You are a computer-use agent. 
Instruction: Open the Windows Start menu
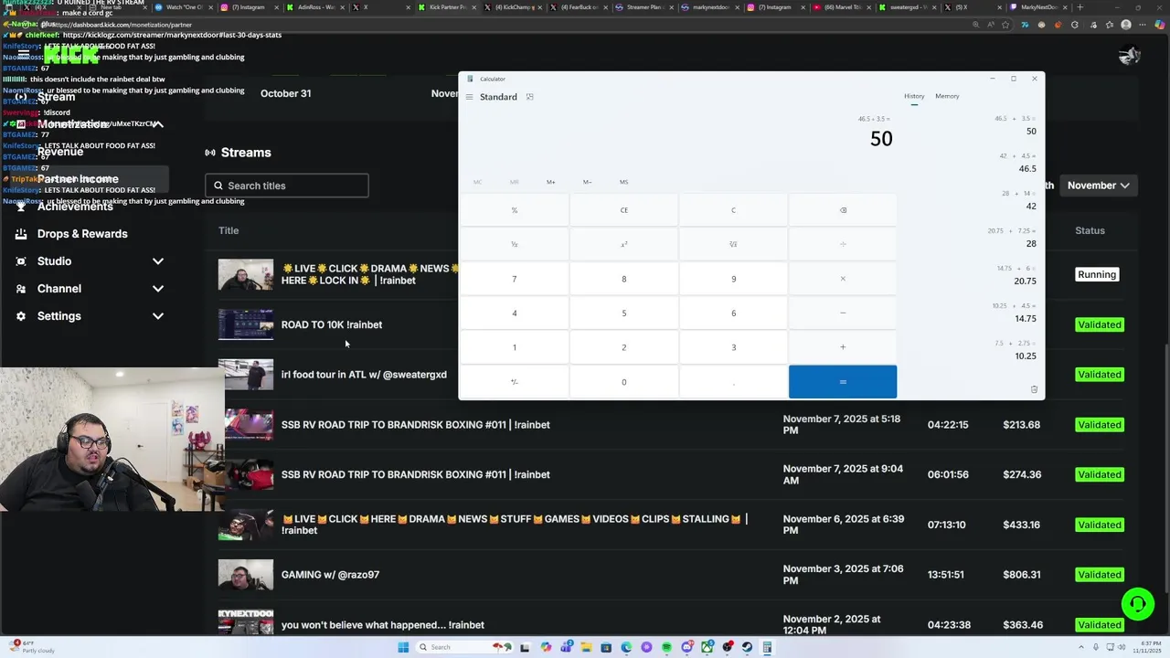pos(403,647)
